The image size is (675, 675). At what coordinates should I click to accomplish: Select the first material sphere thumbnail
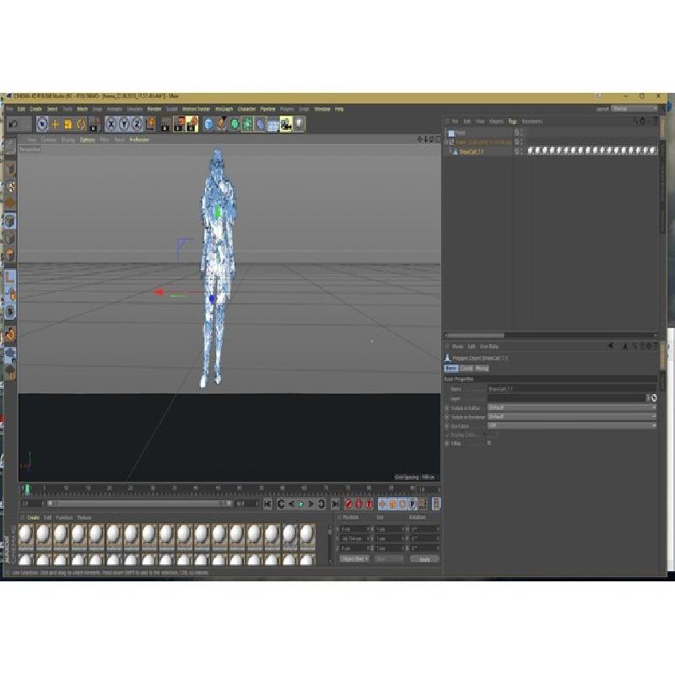26,533
